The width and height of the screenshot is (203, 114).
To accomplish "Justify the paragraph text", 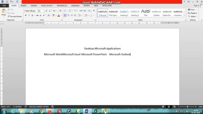I will [x=75, y=16].
